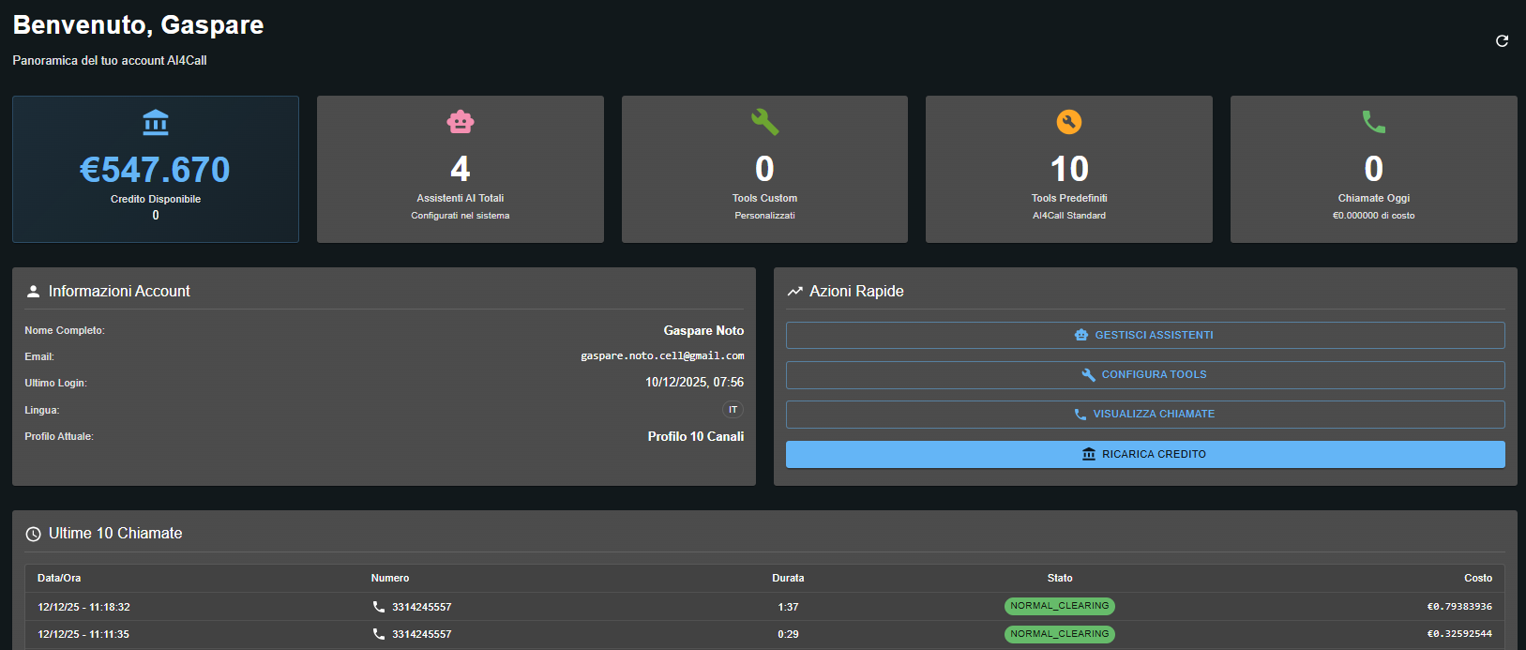The width and height of the screenshot is (1526, 650).
Task: Open Configura Tools
Action: pos(1145,374)
